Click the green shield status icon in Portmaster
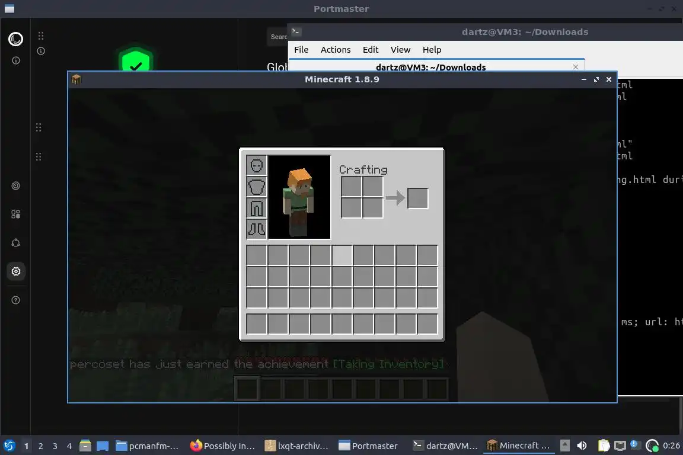683x455 pixels. click(x=136, y=59)
